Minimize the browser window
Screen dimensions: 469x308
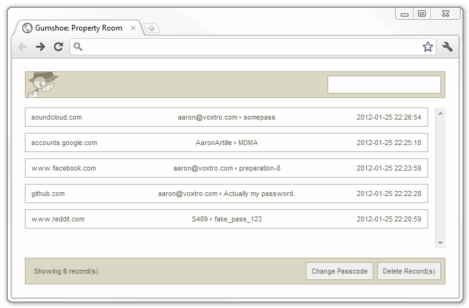click(405, 14)
